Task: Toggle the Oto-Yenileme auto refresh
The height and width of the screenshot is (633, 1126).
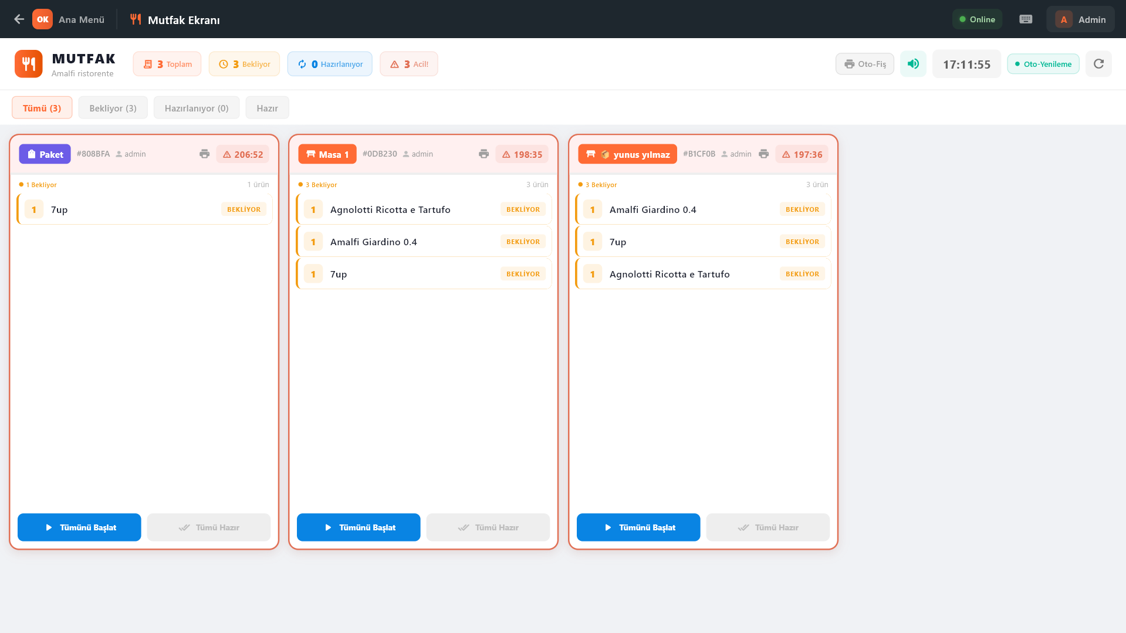Action: [x=1043, y=64]
